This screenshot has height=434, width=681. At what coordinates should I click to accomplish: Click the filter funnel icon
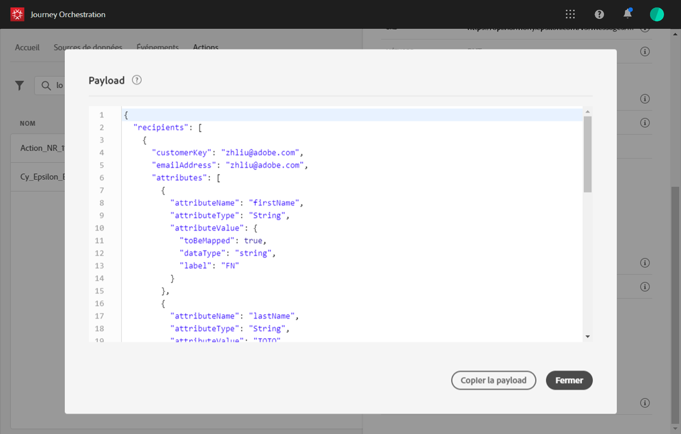pyautogui.click(x=20, y=85)
